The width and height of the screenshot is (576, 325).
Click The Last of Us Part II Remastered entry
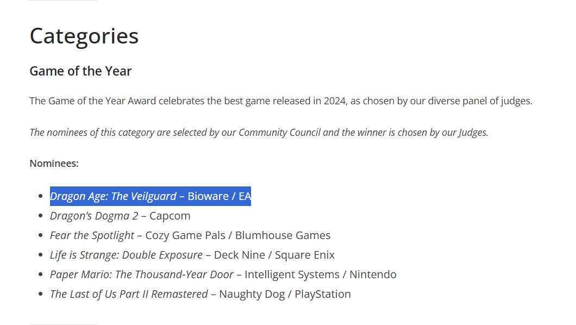point(200,294)
